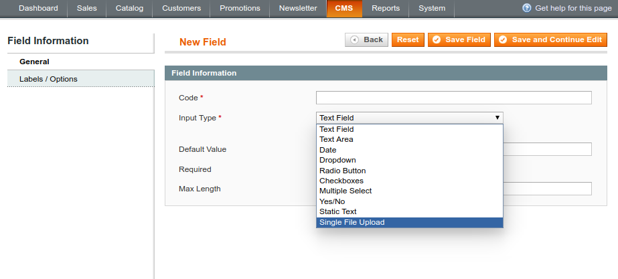618x279 pixels.
Task: Go to the Dashboard menu
Action: pos(38,9)
